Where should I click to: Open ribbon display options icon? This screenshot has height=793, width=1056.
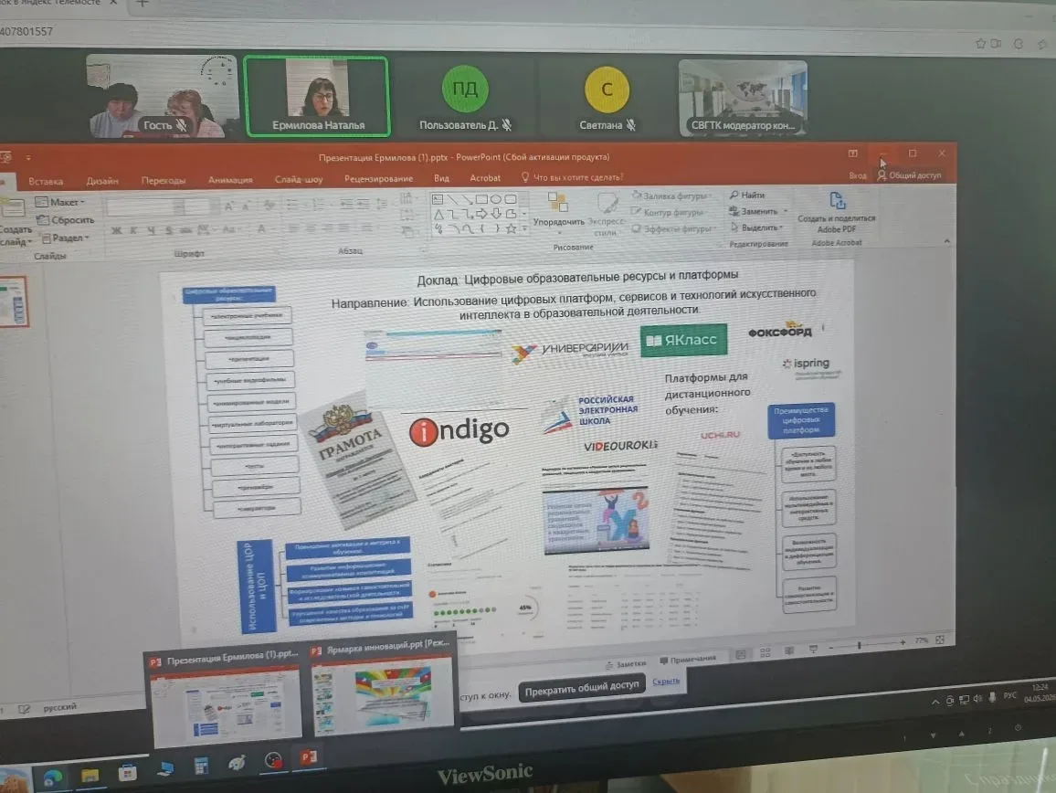pos(852,153)
